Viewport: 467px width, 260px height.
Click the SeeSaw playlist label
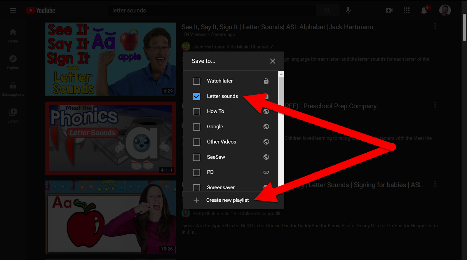(x=216, y=157)
